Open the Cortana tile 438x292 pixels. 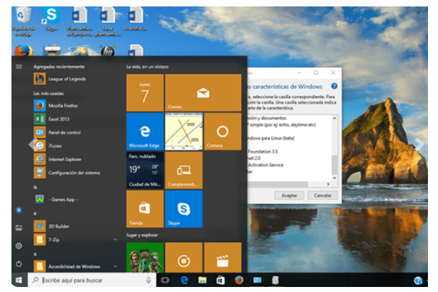[222, 131]
